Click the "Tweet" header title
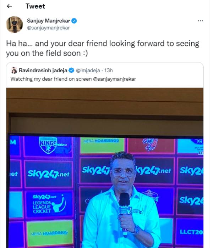 pyautogui.click(x=35, y=6)
